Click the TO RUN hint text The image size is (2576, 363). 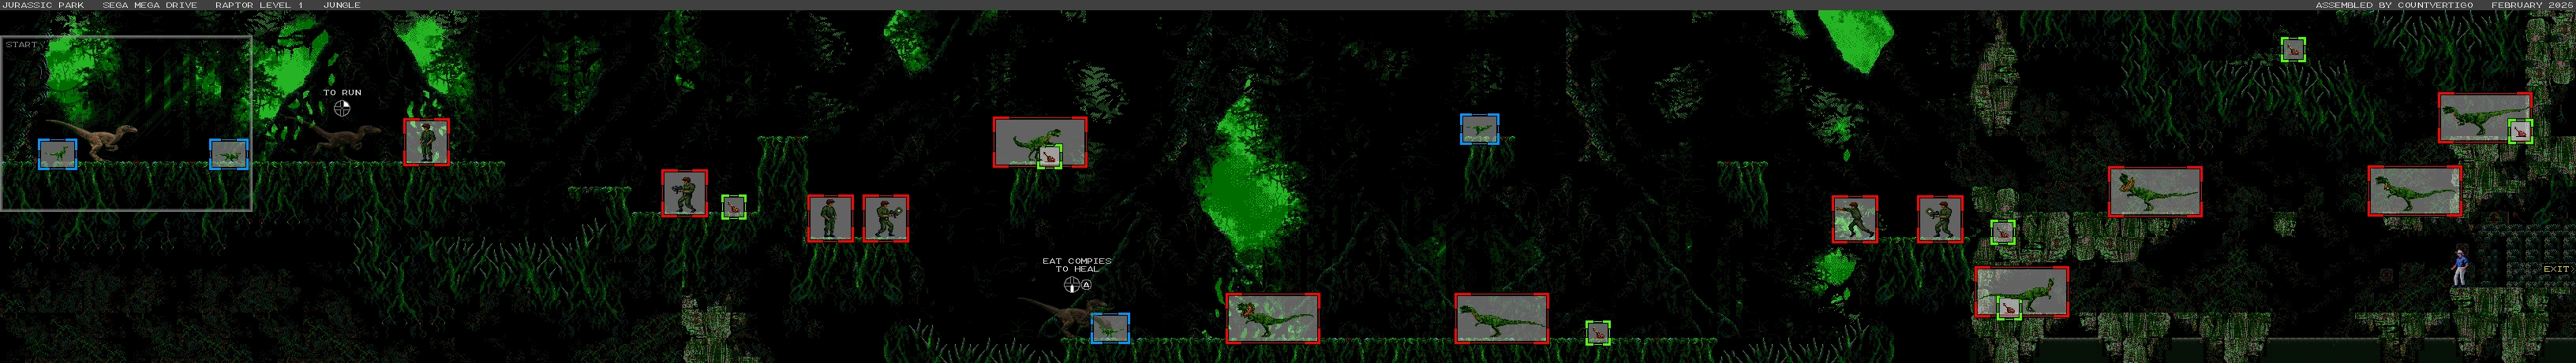pyautogui.click(x=343, y=93)
